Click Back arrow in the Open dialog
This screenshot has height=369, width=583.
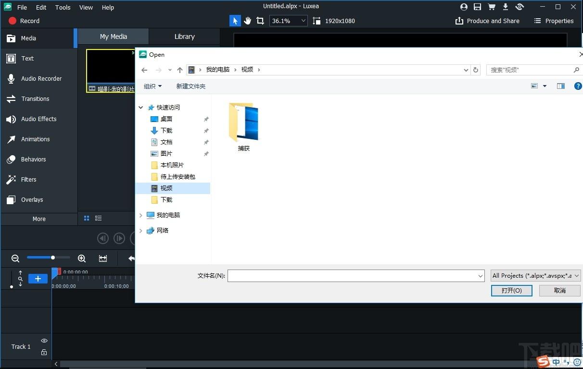tap(144, 70)
